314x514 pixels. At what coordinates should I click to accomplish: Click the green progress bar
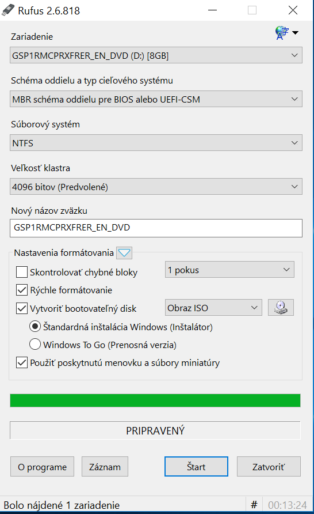[x=155, y=400]
